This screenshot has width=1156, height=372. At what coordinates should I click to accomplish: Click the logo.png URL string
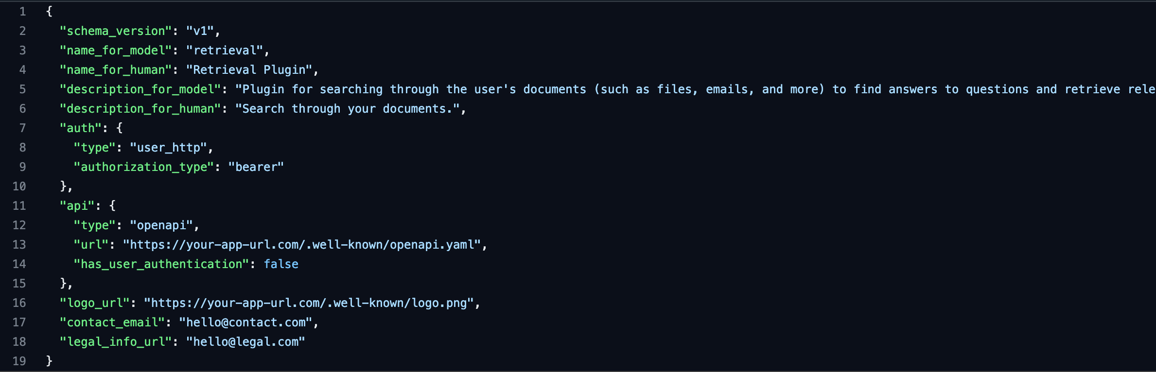(309, 303)
